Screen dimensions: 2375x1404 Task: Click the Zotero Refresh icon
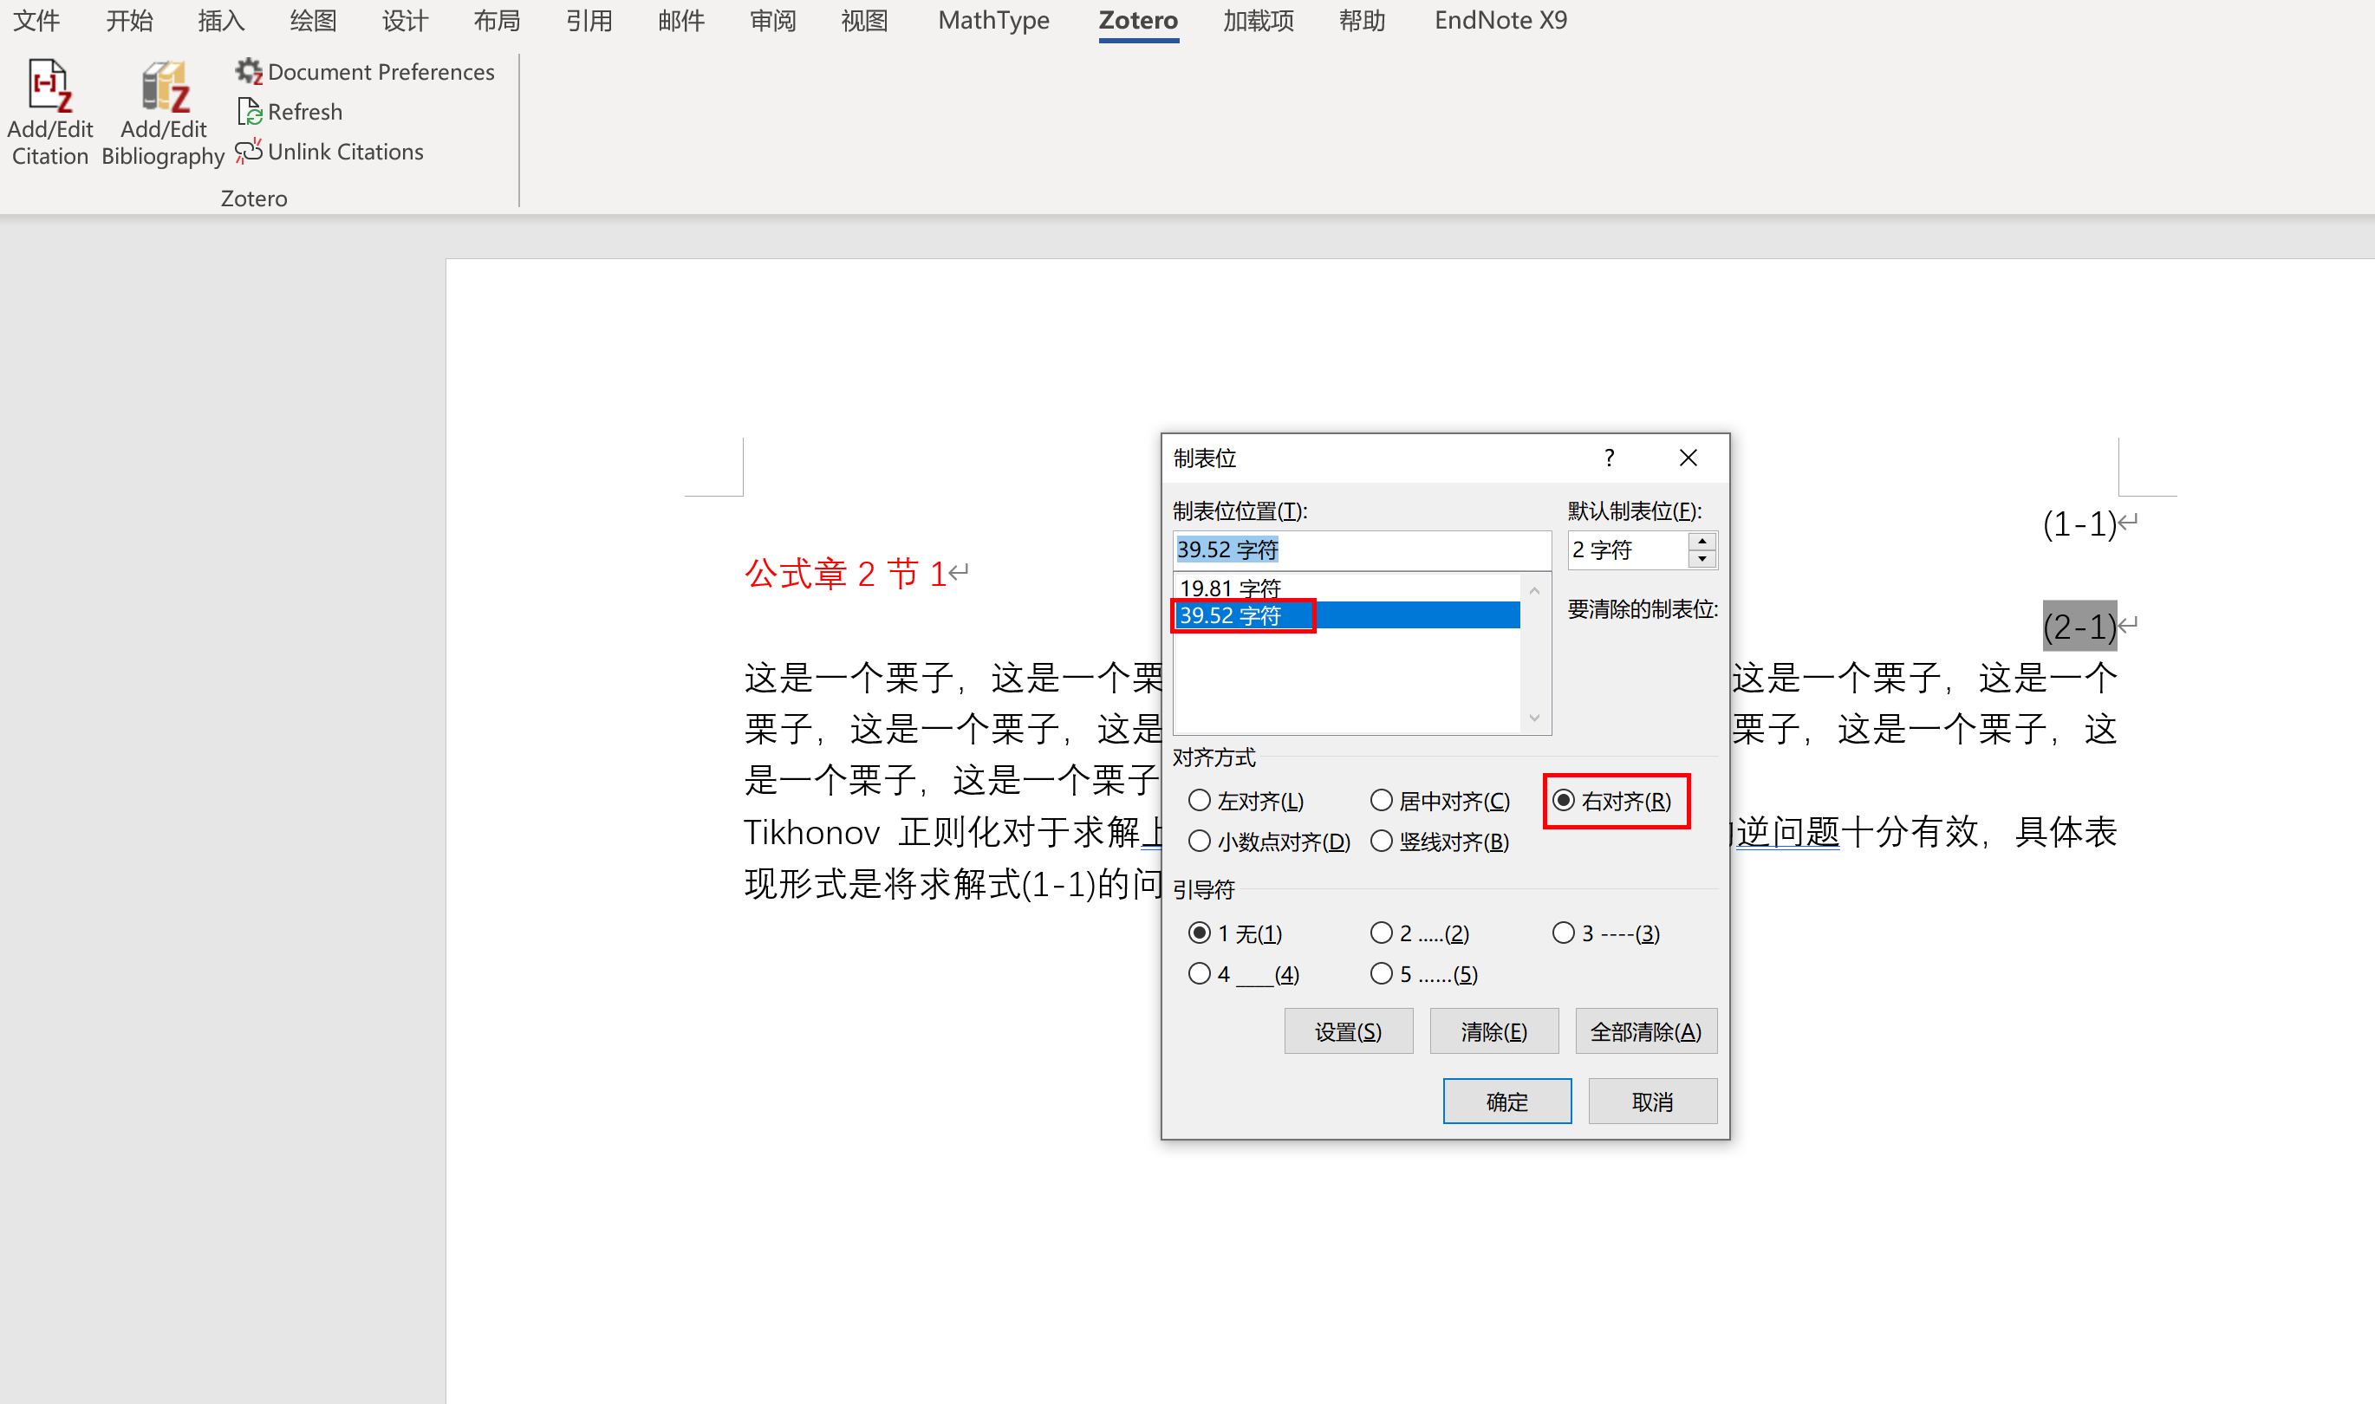[250, 112]
